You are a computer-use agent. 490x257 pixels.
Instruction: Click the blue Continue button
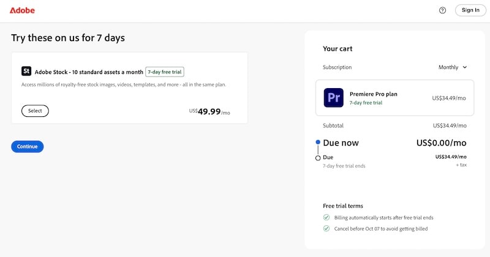[x=27, y=146]
